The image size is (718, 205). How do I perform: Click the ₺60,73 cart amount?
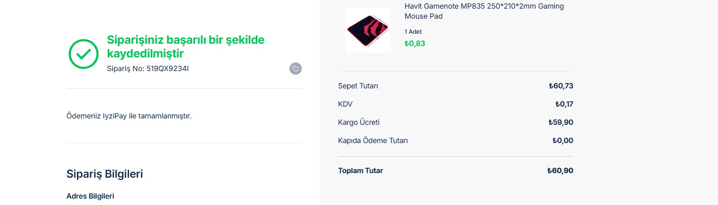tap(561, 86)
